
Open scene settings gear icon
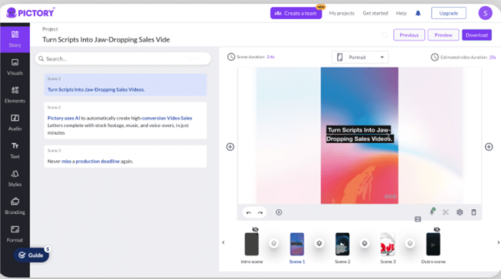[x=459, y=212]
